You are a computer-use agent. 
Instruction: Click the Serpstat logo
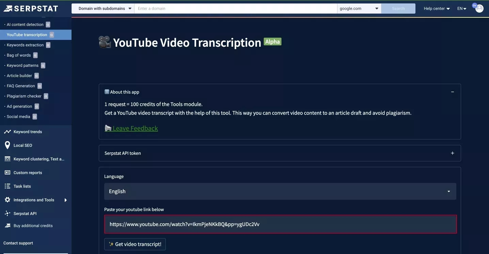pos(31,9)
